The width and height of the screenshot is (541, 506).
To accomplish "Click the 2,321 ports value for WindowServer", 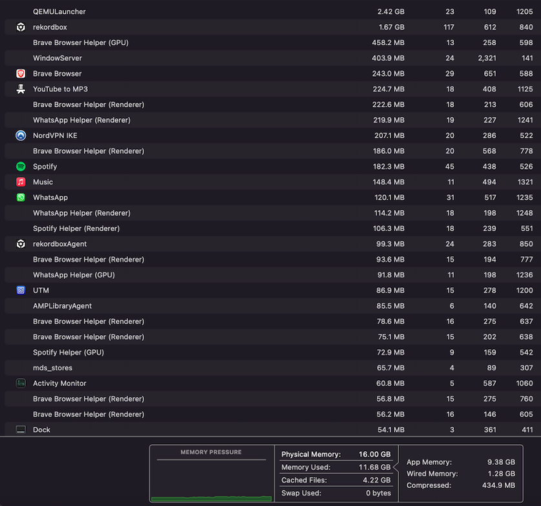I will (x=487, y=58).
